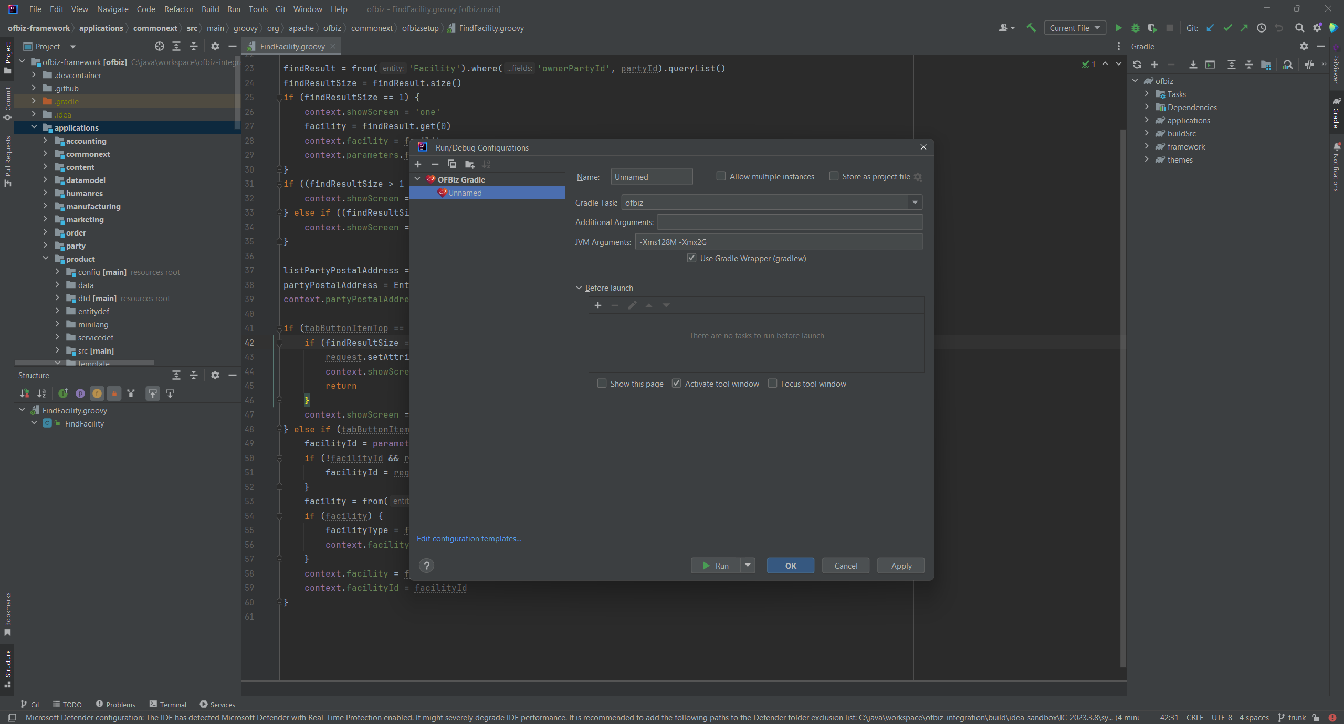This screenshot has height=724, width=1344.
Task: Open Current File run configuration dropdown
Action: [1074, 28]
